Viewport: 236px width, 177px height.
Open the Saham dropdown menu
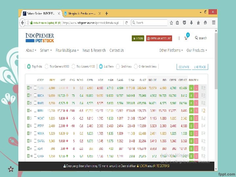point(46,50)
